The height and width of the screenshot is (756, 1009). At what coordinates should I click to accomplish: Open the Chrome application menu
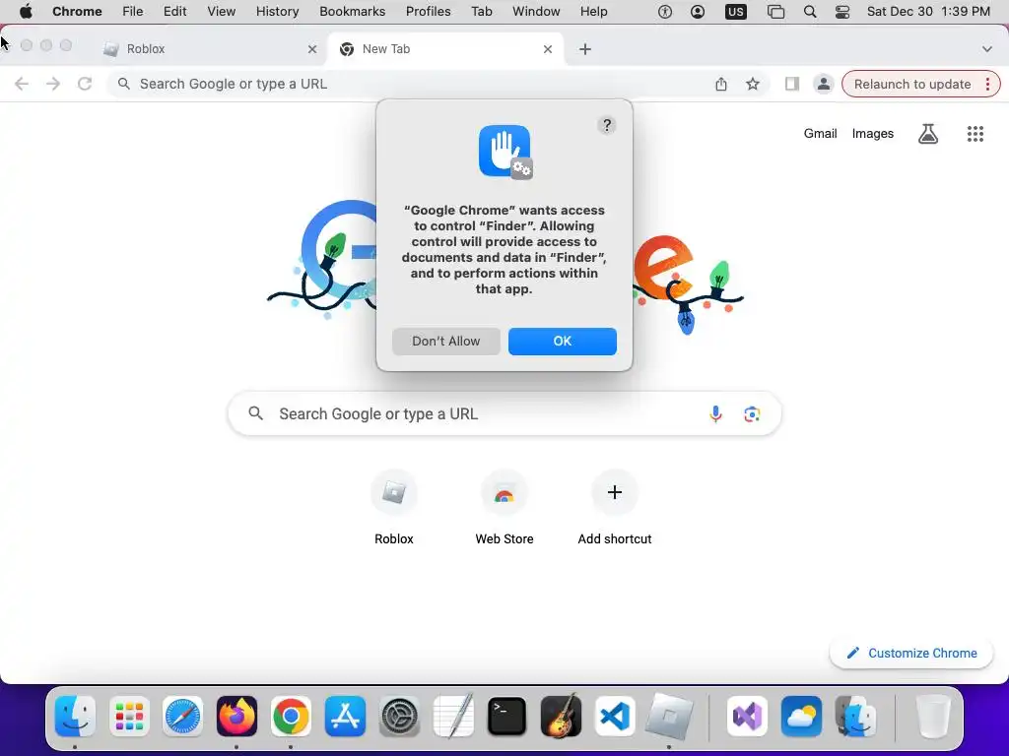coord(77,12)
